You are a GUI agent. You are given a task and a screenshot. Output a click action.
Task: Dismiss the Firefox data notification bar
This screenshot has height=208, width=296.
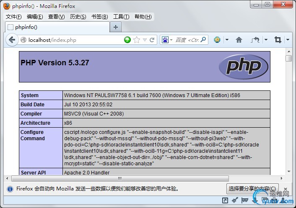click(286, 189)
